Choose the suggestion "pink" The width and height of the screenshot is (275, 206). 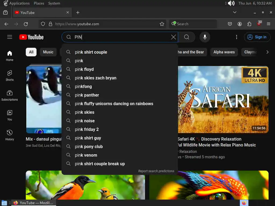click(120, 61)
